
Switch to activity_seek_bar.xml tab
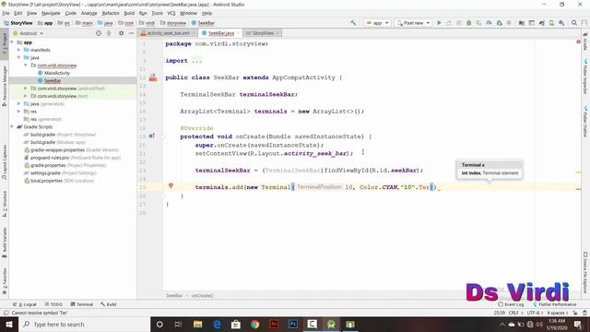point(168,33)
